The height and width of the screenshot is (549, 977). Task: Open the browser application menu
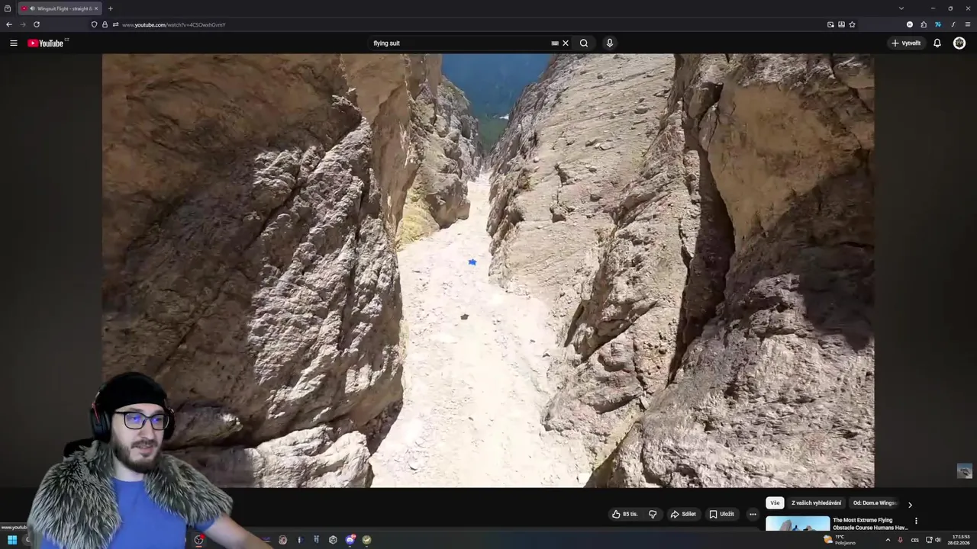(x=967, y=24)
